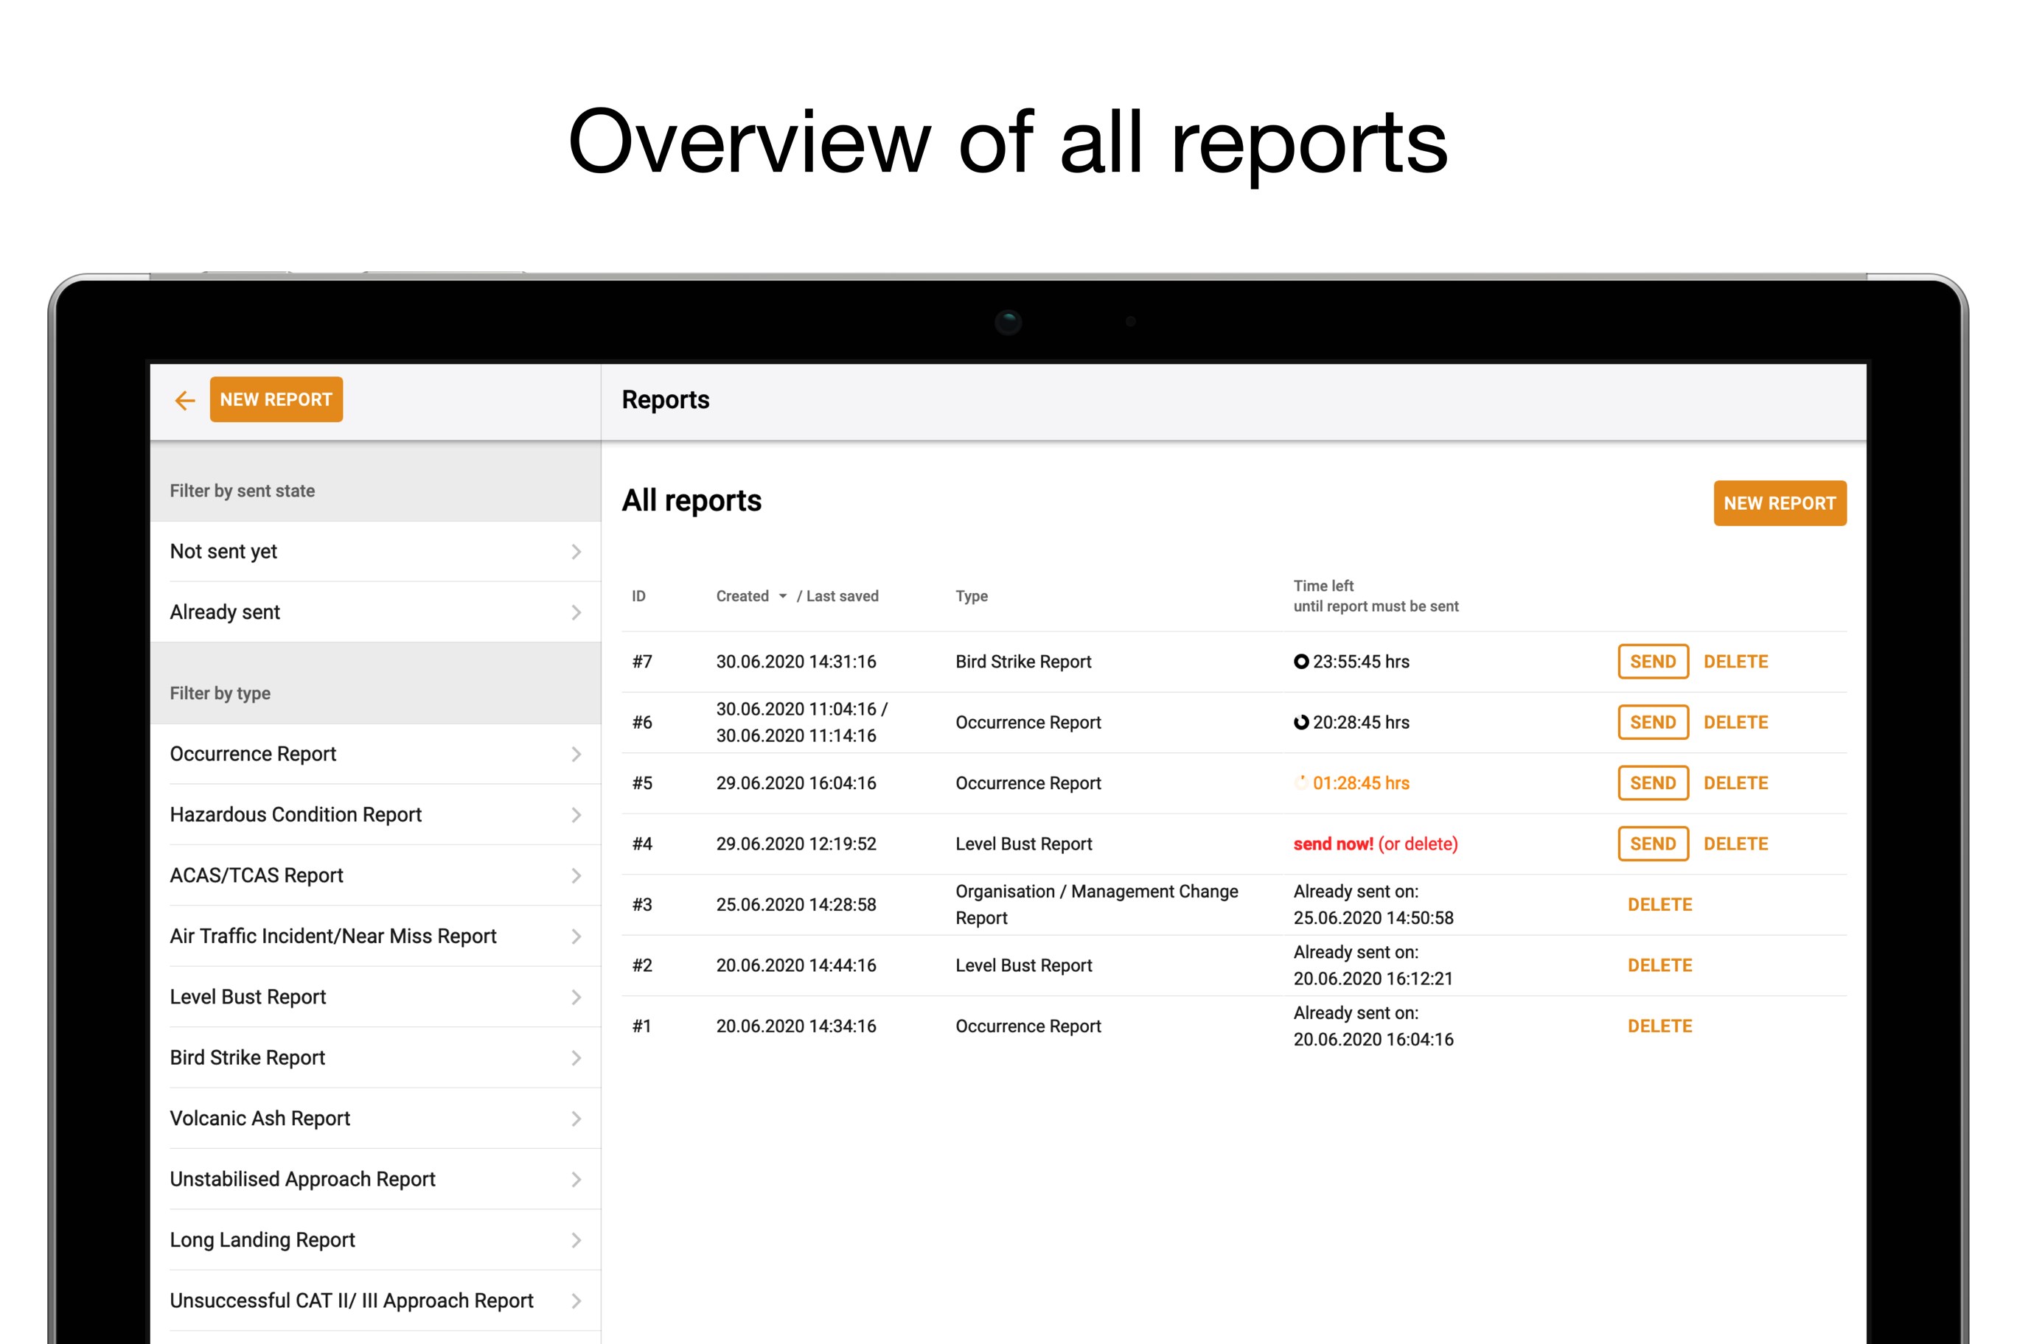Viewport: 2017px width, 1344px height.
Task: Filter by Hazardous Condition Report
Action: (x=296, y=815)
